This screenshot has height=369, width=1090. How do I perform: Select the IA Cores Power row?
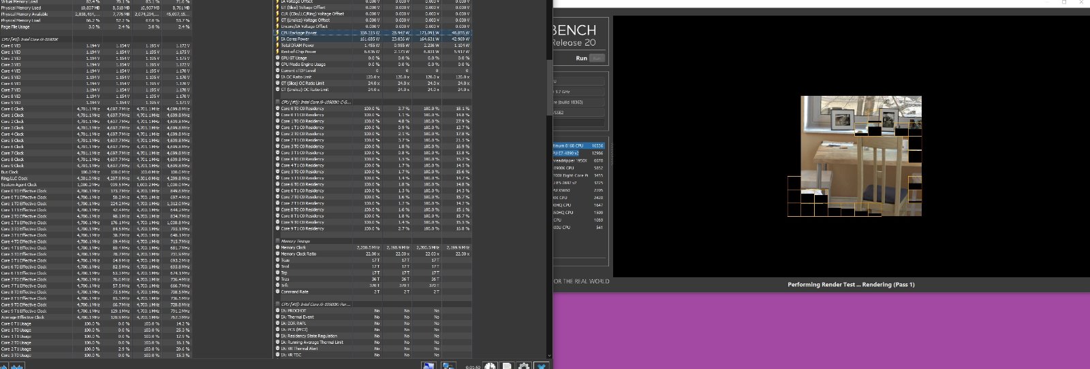tap(373, 39)
